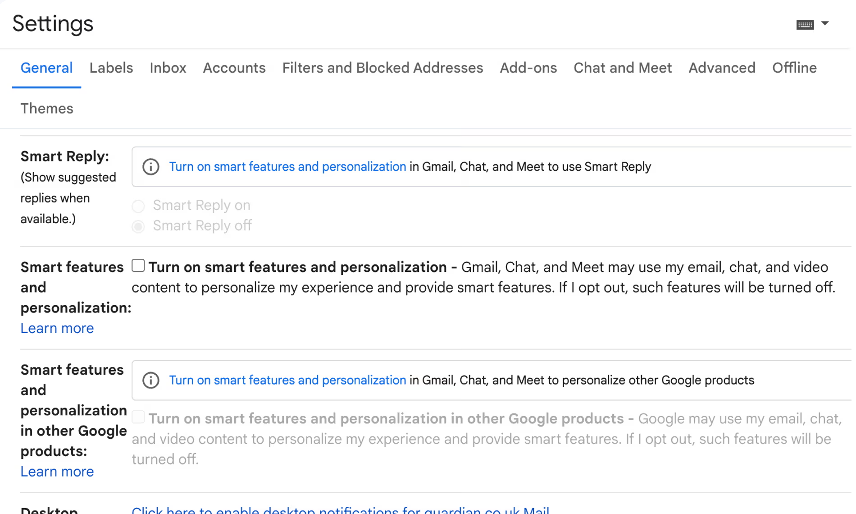
Task: Follow the Turn on smart features link
Action: tap(287, 166)
